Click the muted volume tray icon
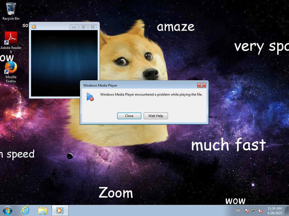The height and width of the screenshot is (216, 289). coord(260,210)
